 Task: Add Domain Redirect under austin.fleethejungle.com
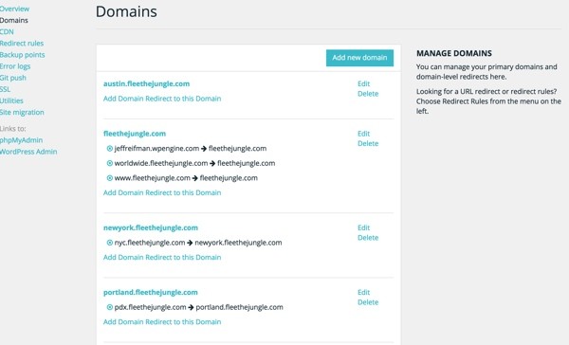[162, 99]
